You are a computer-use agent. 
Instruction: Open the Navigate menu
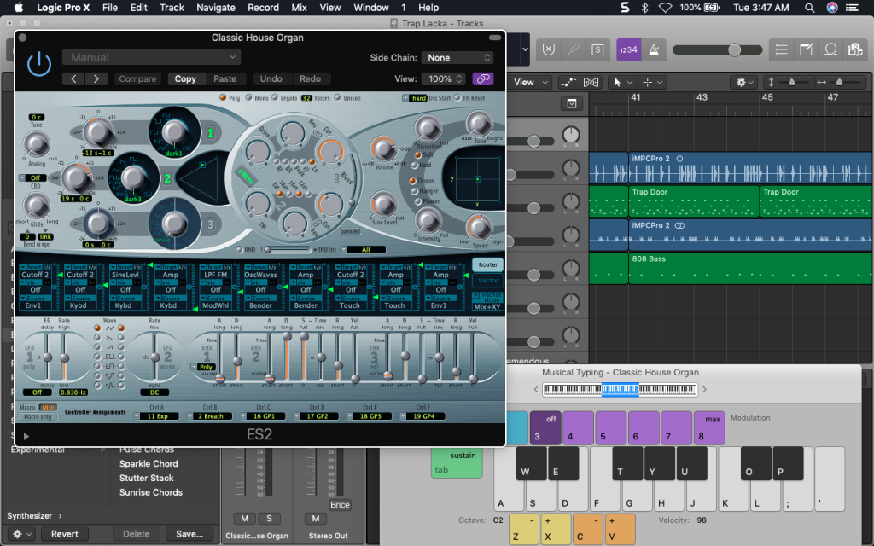coord(216,7)
